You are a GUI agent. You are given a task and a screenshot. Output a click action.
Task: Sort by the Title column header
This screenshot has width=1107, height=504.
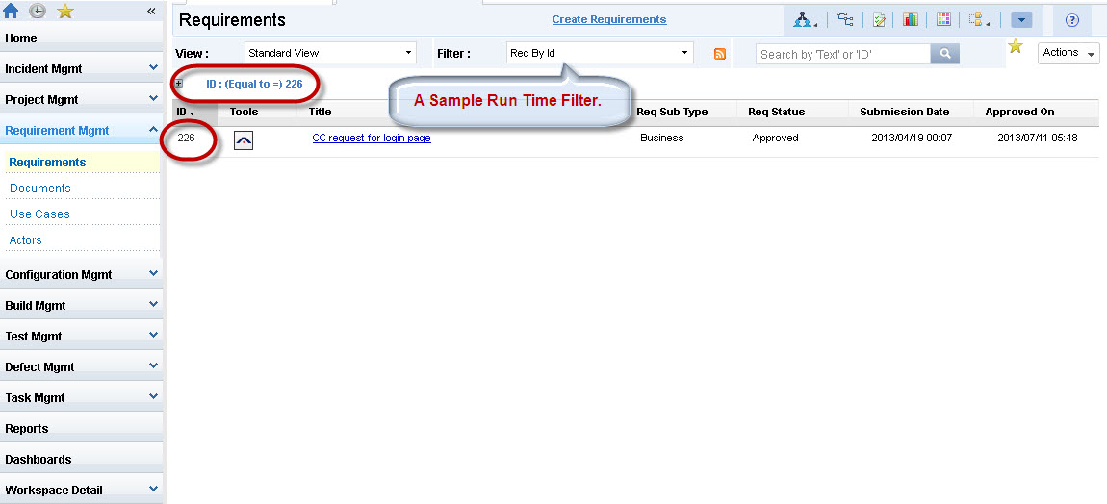(x=320, y=112)
